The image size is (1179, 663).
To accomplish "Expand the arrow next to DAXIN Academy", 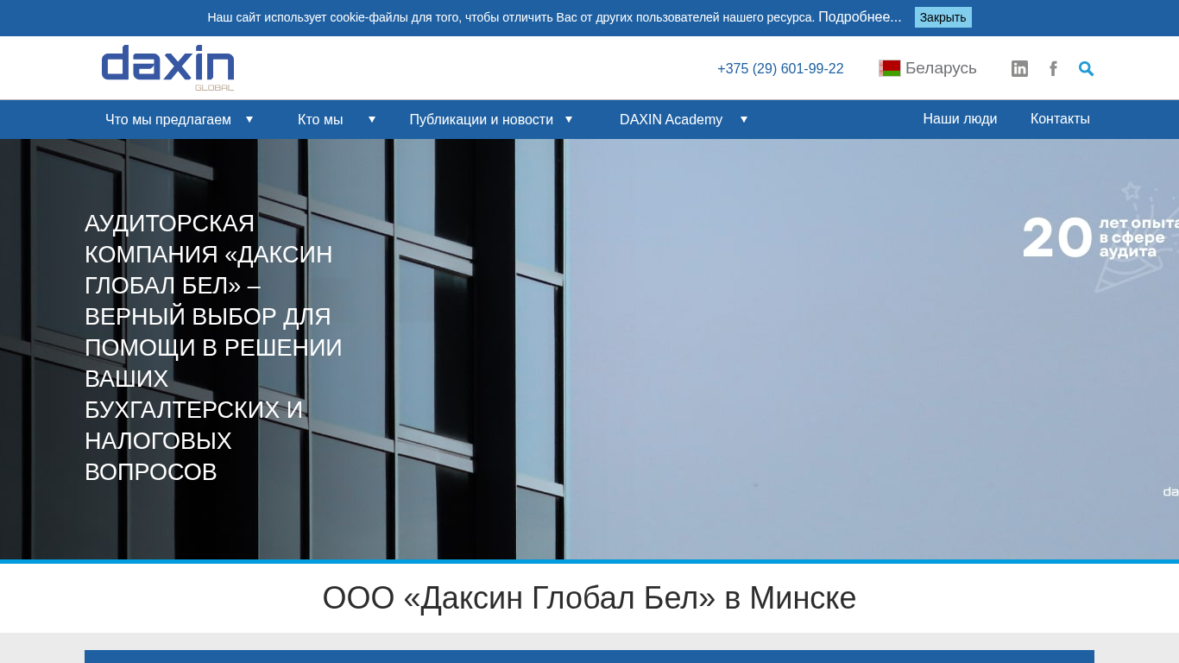I will tap(744, 119).
